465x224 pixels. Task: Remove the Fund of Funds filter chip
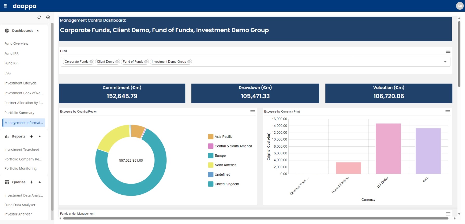pyautogui.click(x=146, y=62)
